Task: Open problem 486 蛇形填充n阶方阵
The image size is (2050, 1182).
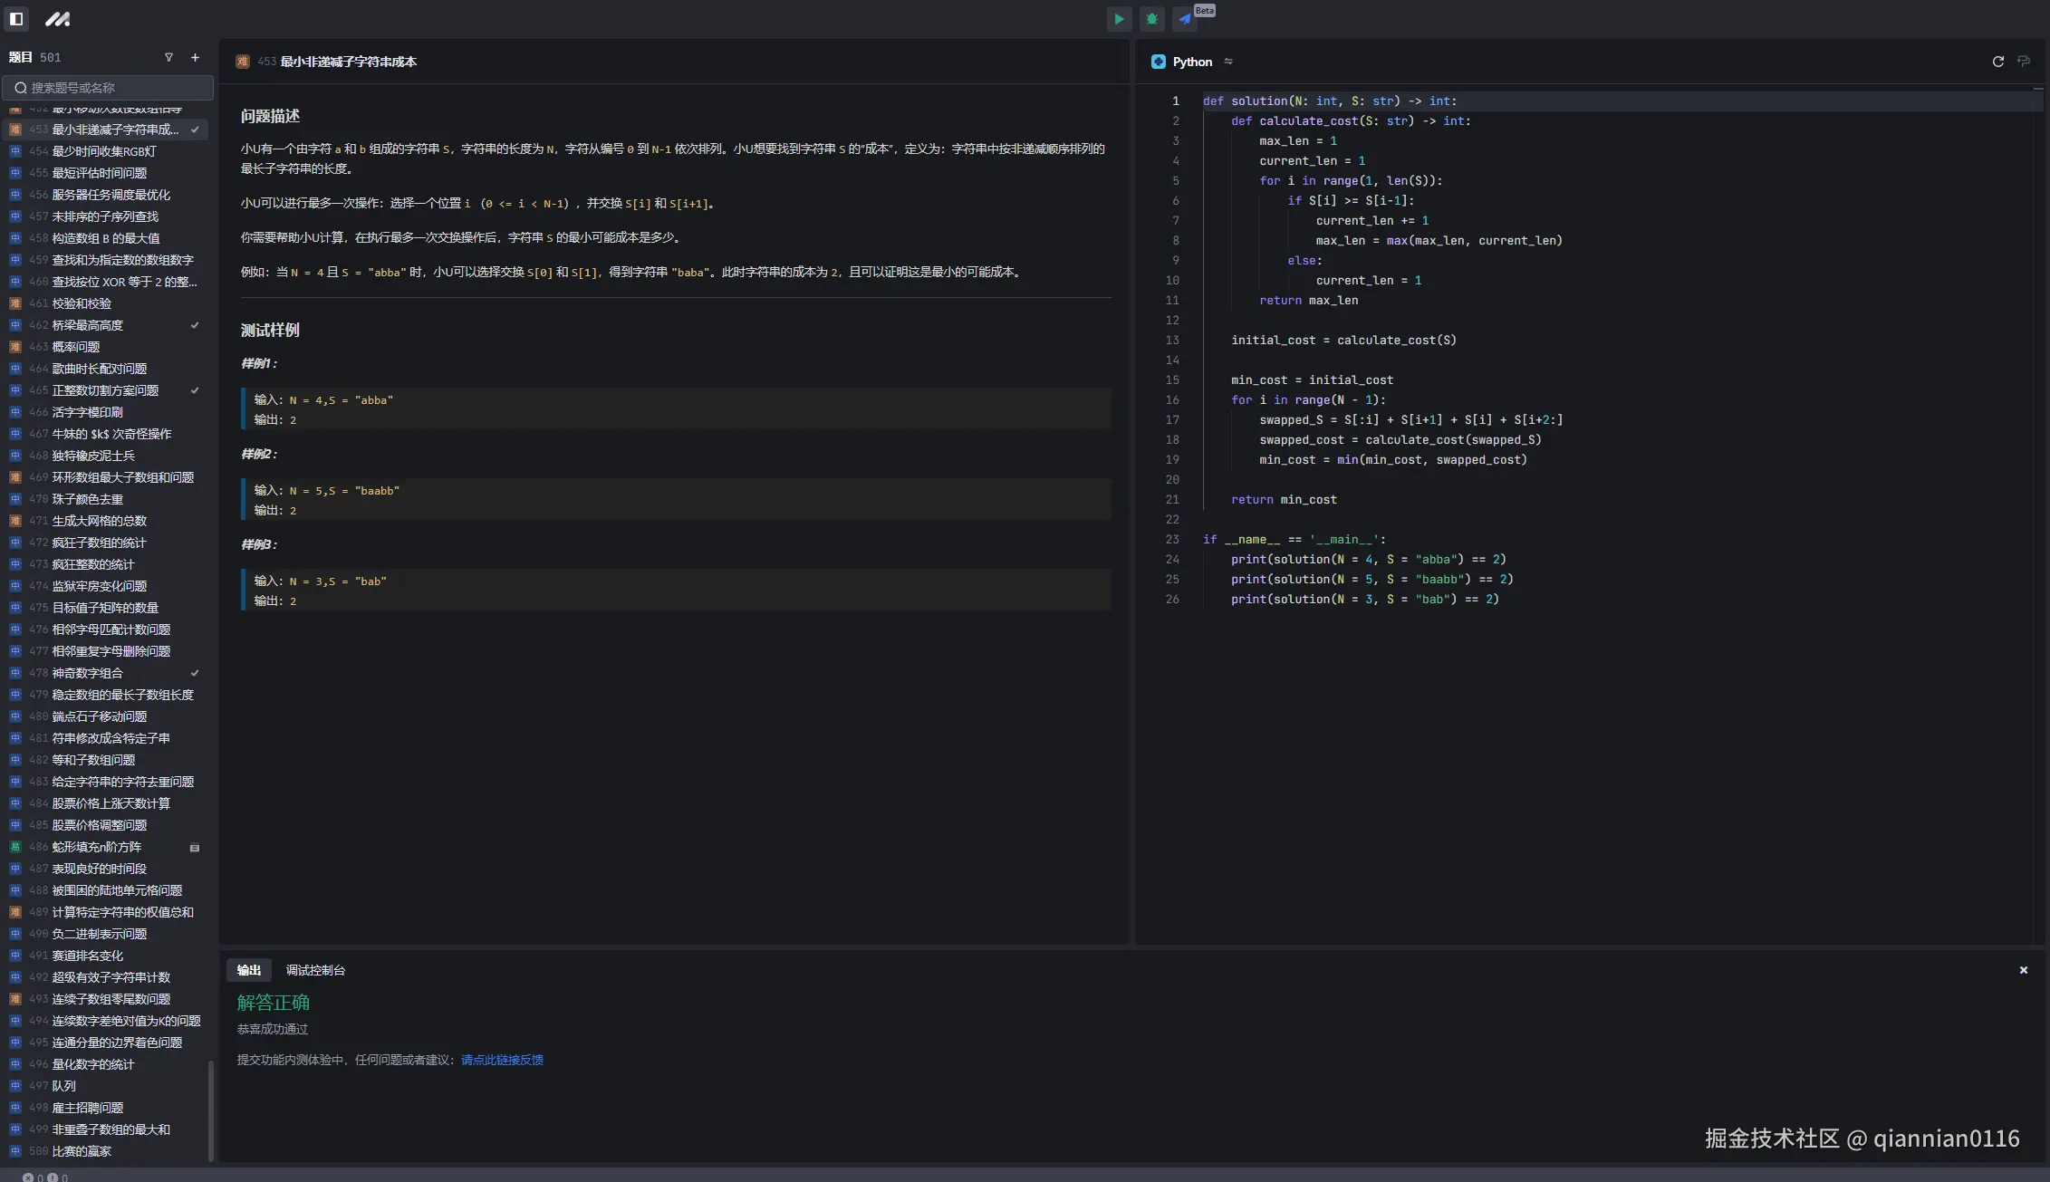Action: pyautogui.click(x=97, y=847)
